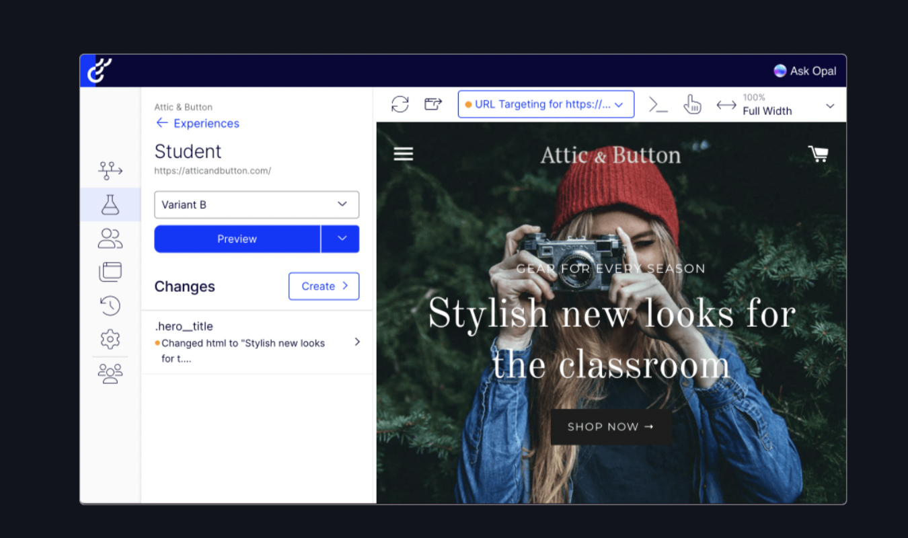The width and height of the screenshot is (908, 538).
Task: Expand the arrow next to Preview button
Action: (x=342, y=239)
